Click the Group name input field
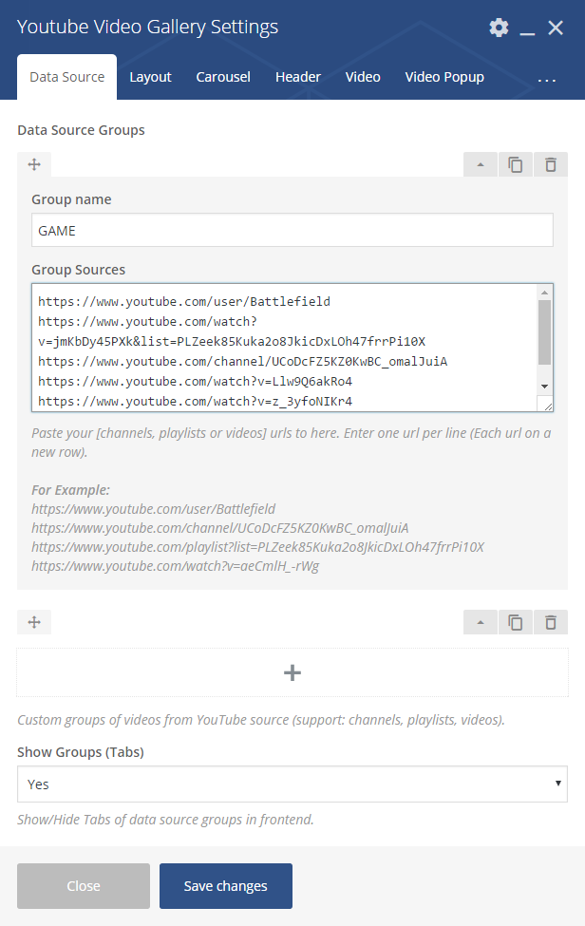This screenshot has height=926, width=585. click(292, 231)
